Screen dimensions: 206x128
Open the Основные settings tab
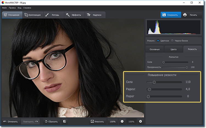[x=155, y=49]
